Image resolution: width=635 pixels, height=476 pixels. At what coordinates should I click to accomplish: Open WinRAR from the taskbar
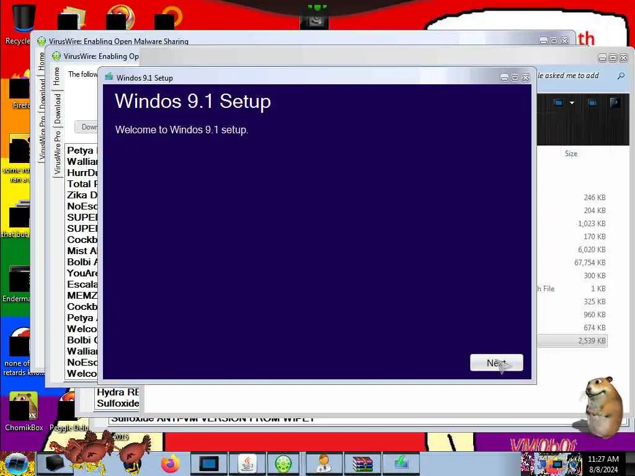pyautogui.click(x=362, y=464)
